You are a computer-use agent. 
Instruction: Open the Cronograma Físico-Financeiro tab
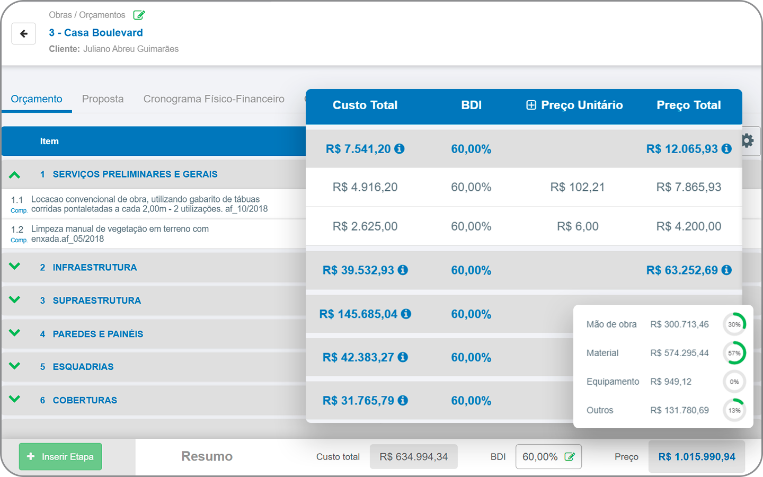[x=214, y=99]
